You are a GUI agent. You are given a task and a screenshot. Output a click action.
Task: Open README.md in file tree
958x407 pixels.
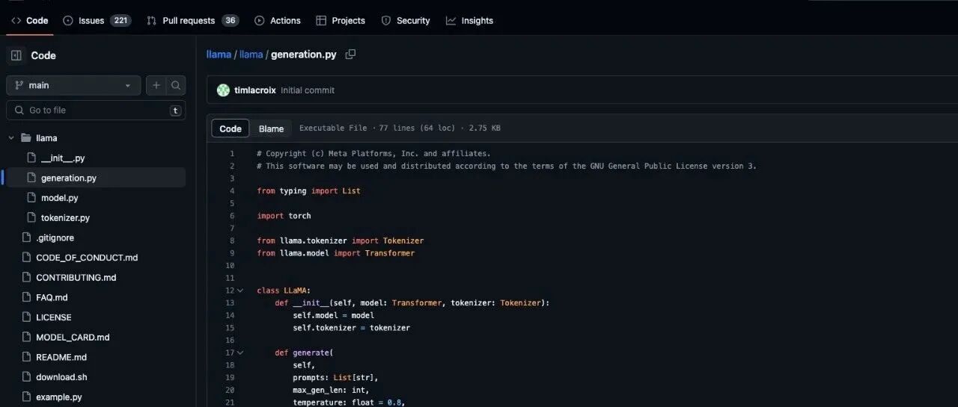(x=61, y=357)
